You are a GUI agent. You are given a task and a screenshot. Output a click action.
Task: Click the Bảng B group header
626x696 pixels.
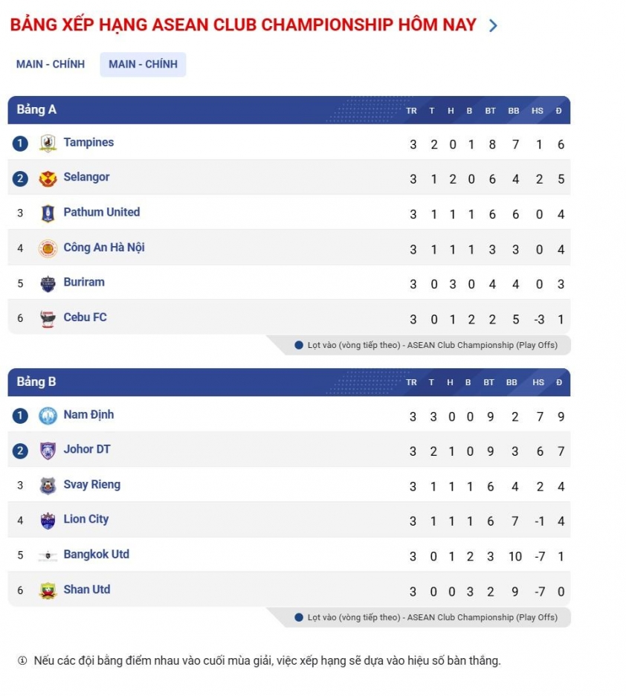click(x=36, y=382)
